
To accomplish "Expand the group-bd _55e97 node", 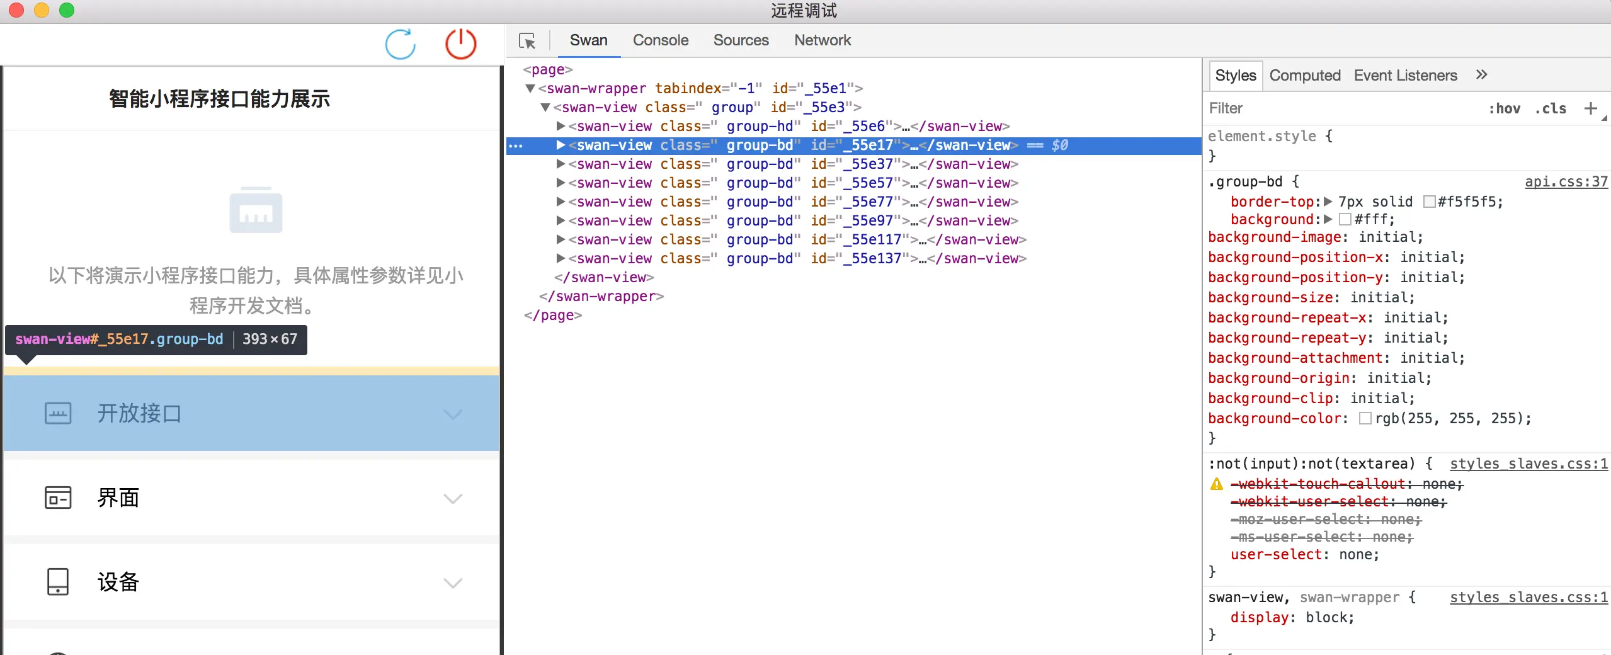I will point(561,220).
